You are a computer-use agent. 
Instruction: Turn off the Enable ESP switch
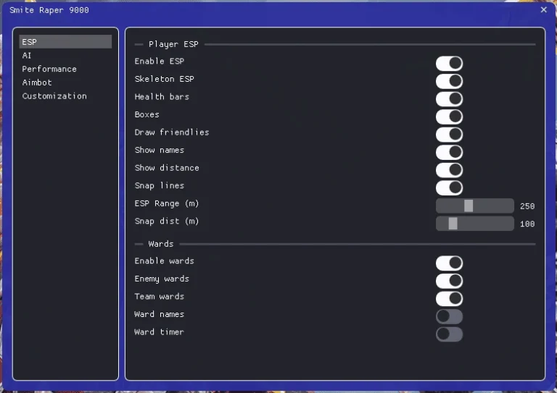click(450, 64)
